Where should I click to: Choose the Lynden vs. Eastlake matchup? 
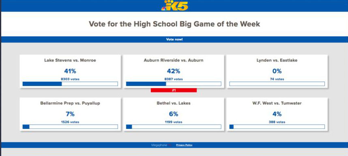coord(277,72)
